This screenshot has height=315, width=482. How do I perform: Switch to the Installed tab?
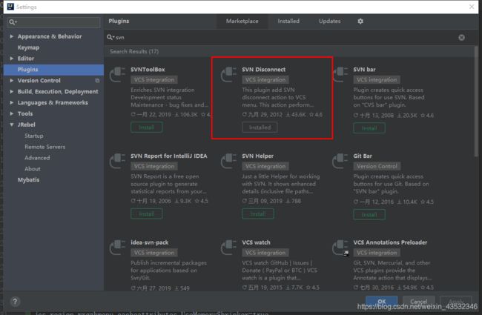288,21
